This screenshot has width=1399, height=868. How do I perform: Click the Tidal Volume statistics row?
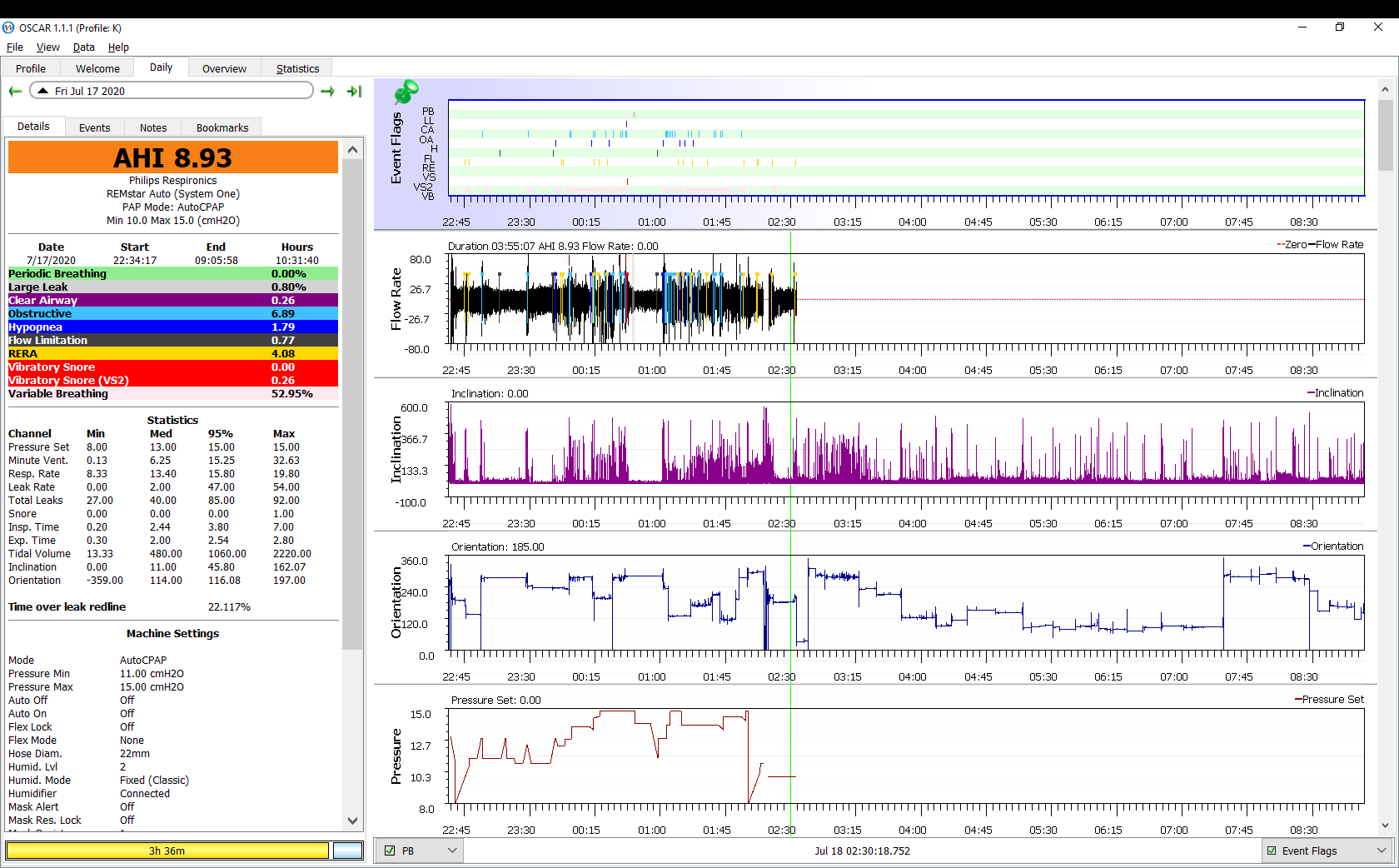coord(173,554)
